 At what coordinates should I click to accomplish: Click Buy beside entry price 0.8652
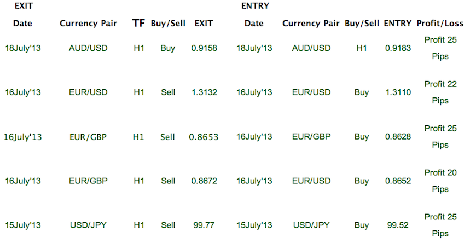coord(362,181)
